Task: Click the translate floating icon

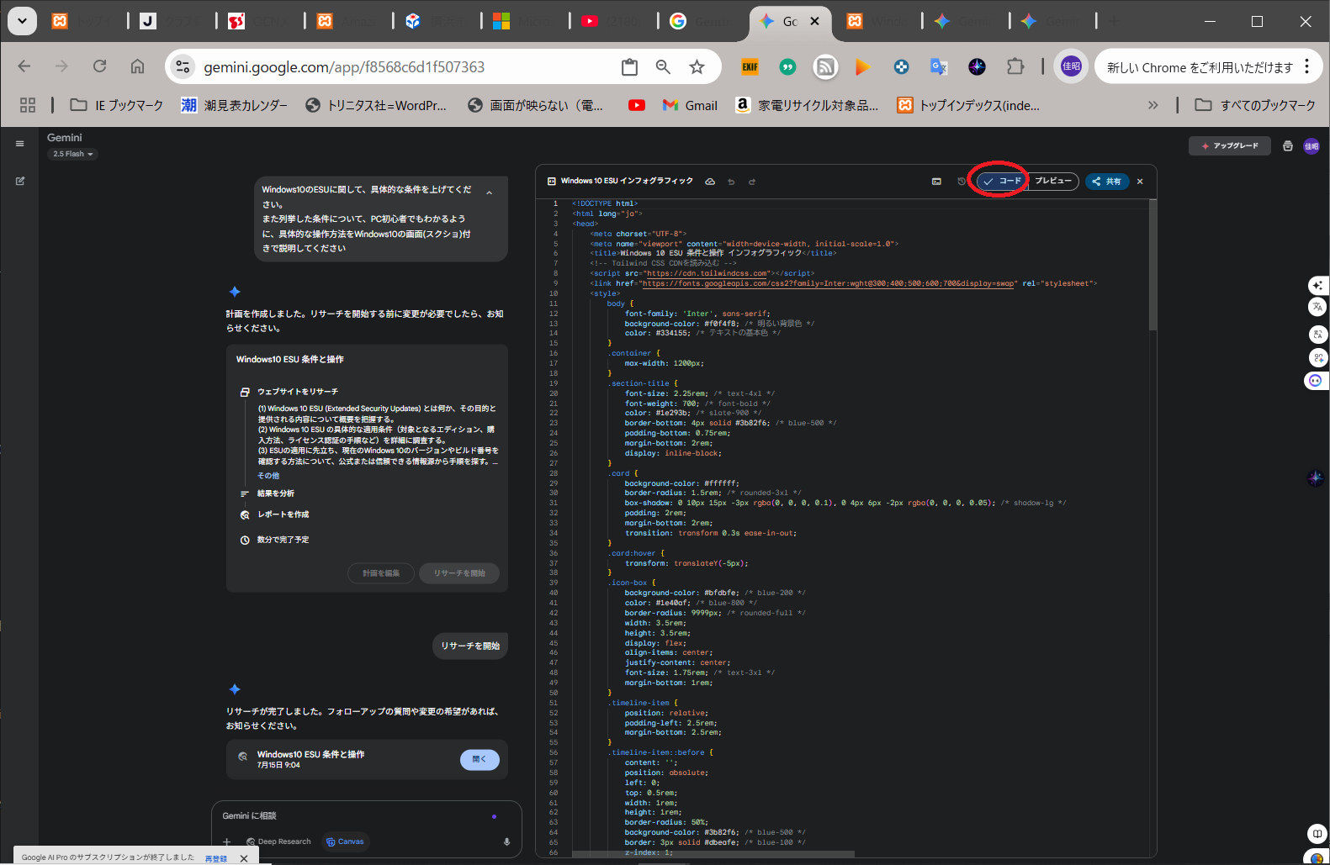Action: click(1317, 308)
